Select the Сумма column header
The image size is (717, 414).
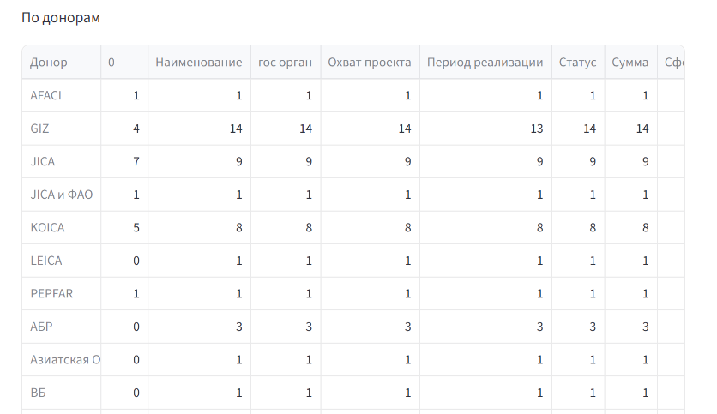tap(630, 63)
